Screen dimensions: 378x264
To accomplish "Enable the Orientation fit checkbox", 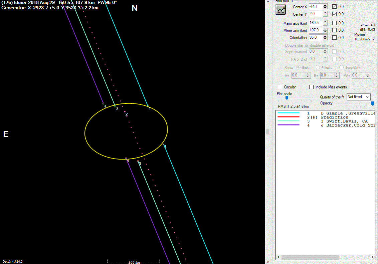I will pyautogui.click(x=334, y=38).
